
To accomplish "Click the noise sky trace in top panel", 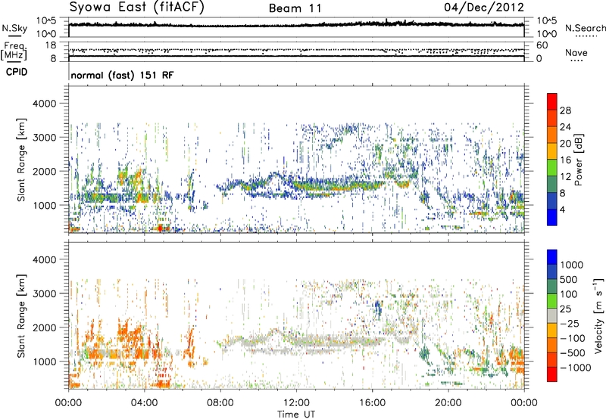I will coord(296,25).
